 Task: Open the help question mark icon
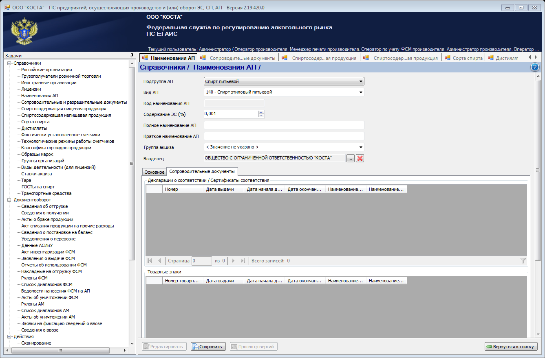coord(535,68)
